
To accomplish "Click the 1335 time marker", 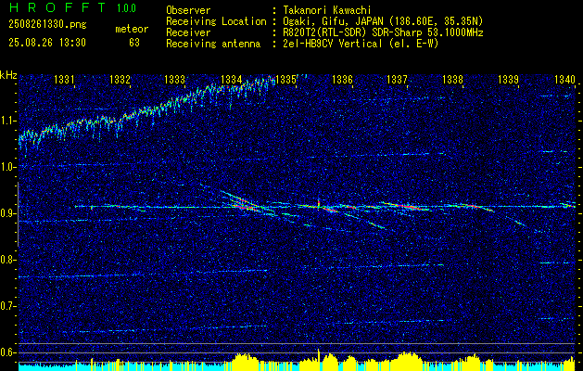I will 285,79.
